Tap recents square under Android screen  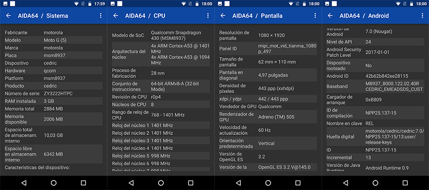[x=405, y=183]
